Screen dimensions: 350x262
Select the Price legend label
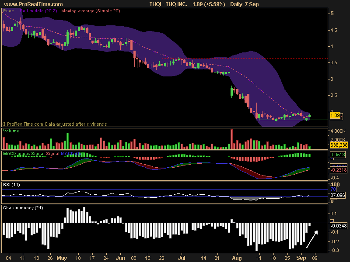pos(8,10)
